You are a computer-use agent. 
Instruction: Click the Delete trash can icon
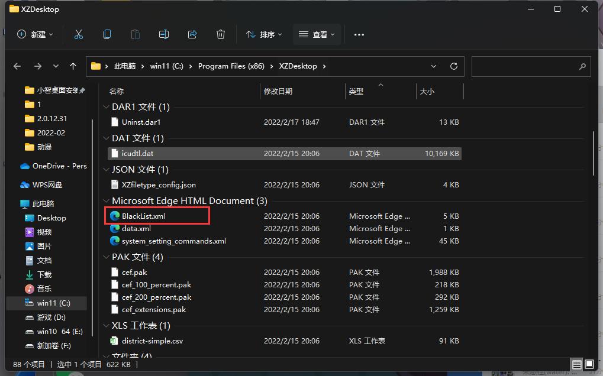tap(221, 34)
